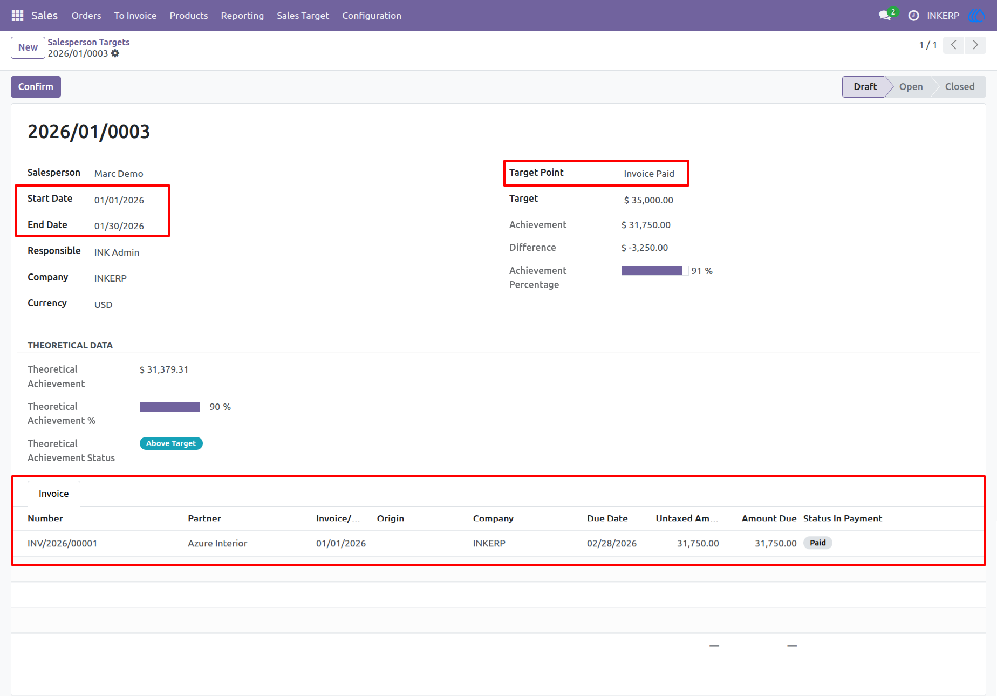Viewport: 997px width, 698px height.
Task: Edit the Target amount field
Action: [648, 200]
